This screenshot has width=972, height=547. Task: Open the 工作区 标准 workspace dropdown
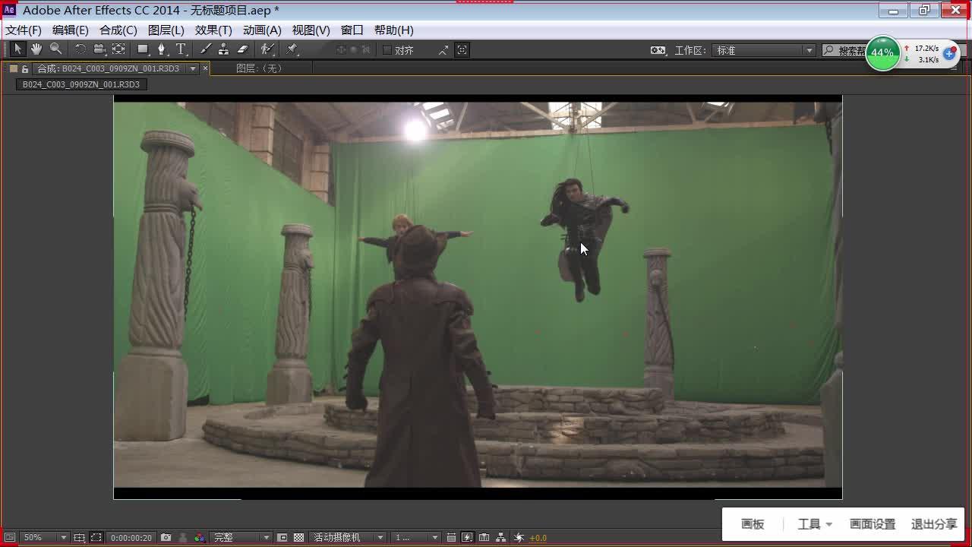765,50
